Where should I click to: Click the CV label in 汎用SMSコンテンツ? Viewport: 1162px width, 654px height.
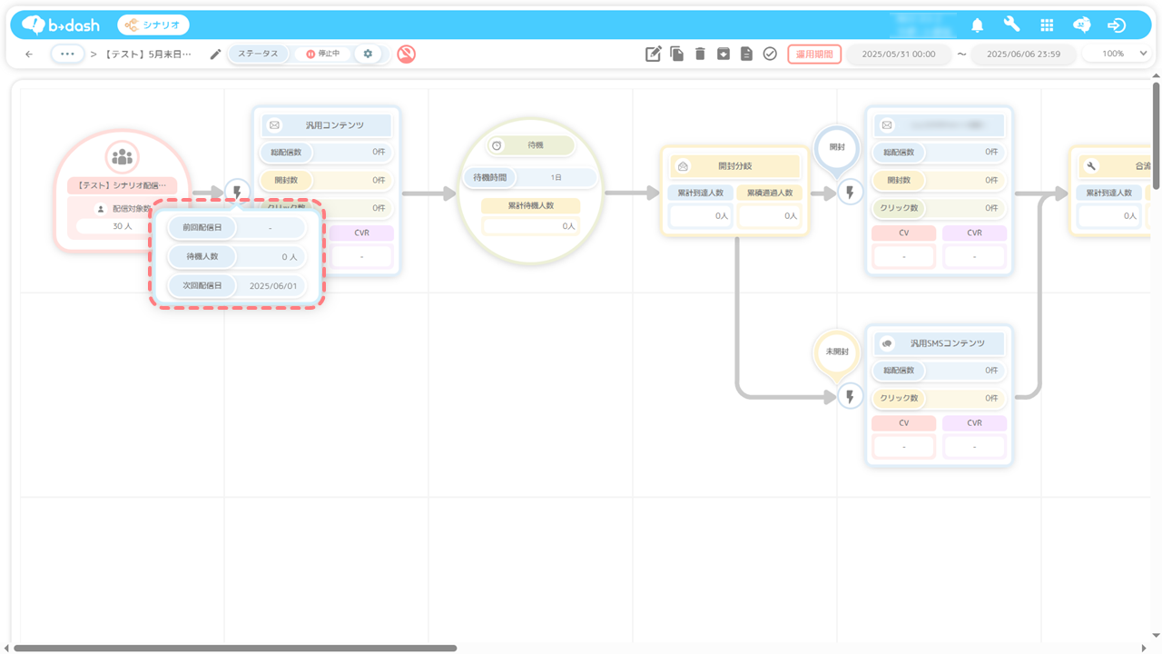pyautogui.click(x=904, y=423)
